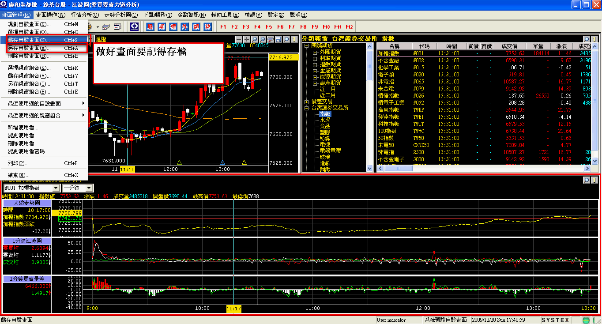
Task: Click the 進階 advanced link above the candlestick chart
Action: click(x=101, y=39)
